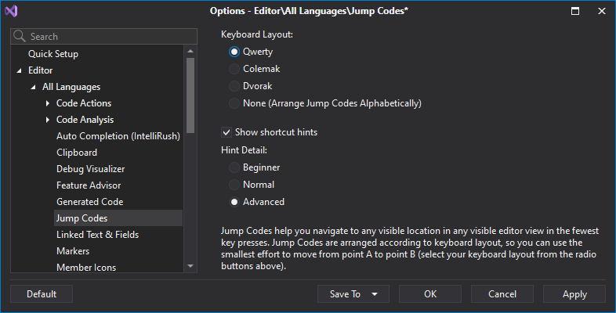Select None alphabetical jump codes option
This screenshot has width=616, height=313.
point(234,103)
